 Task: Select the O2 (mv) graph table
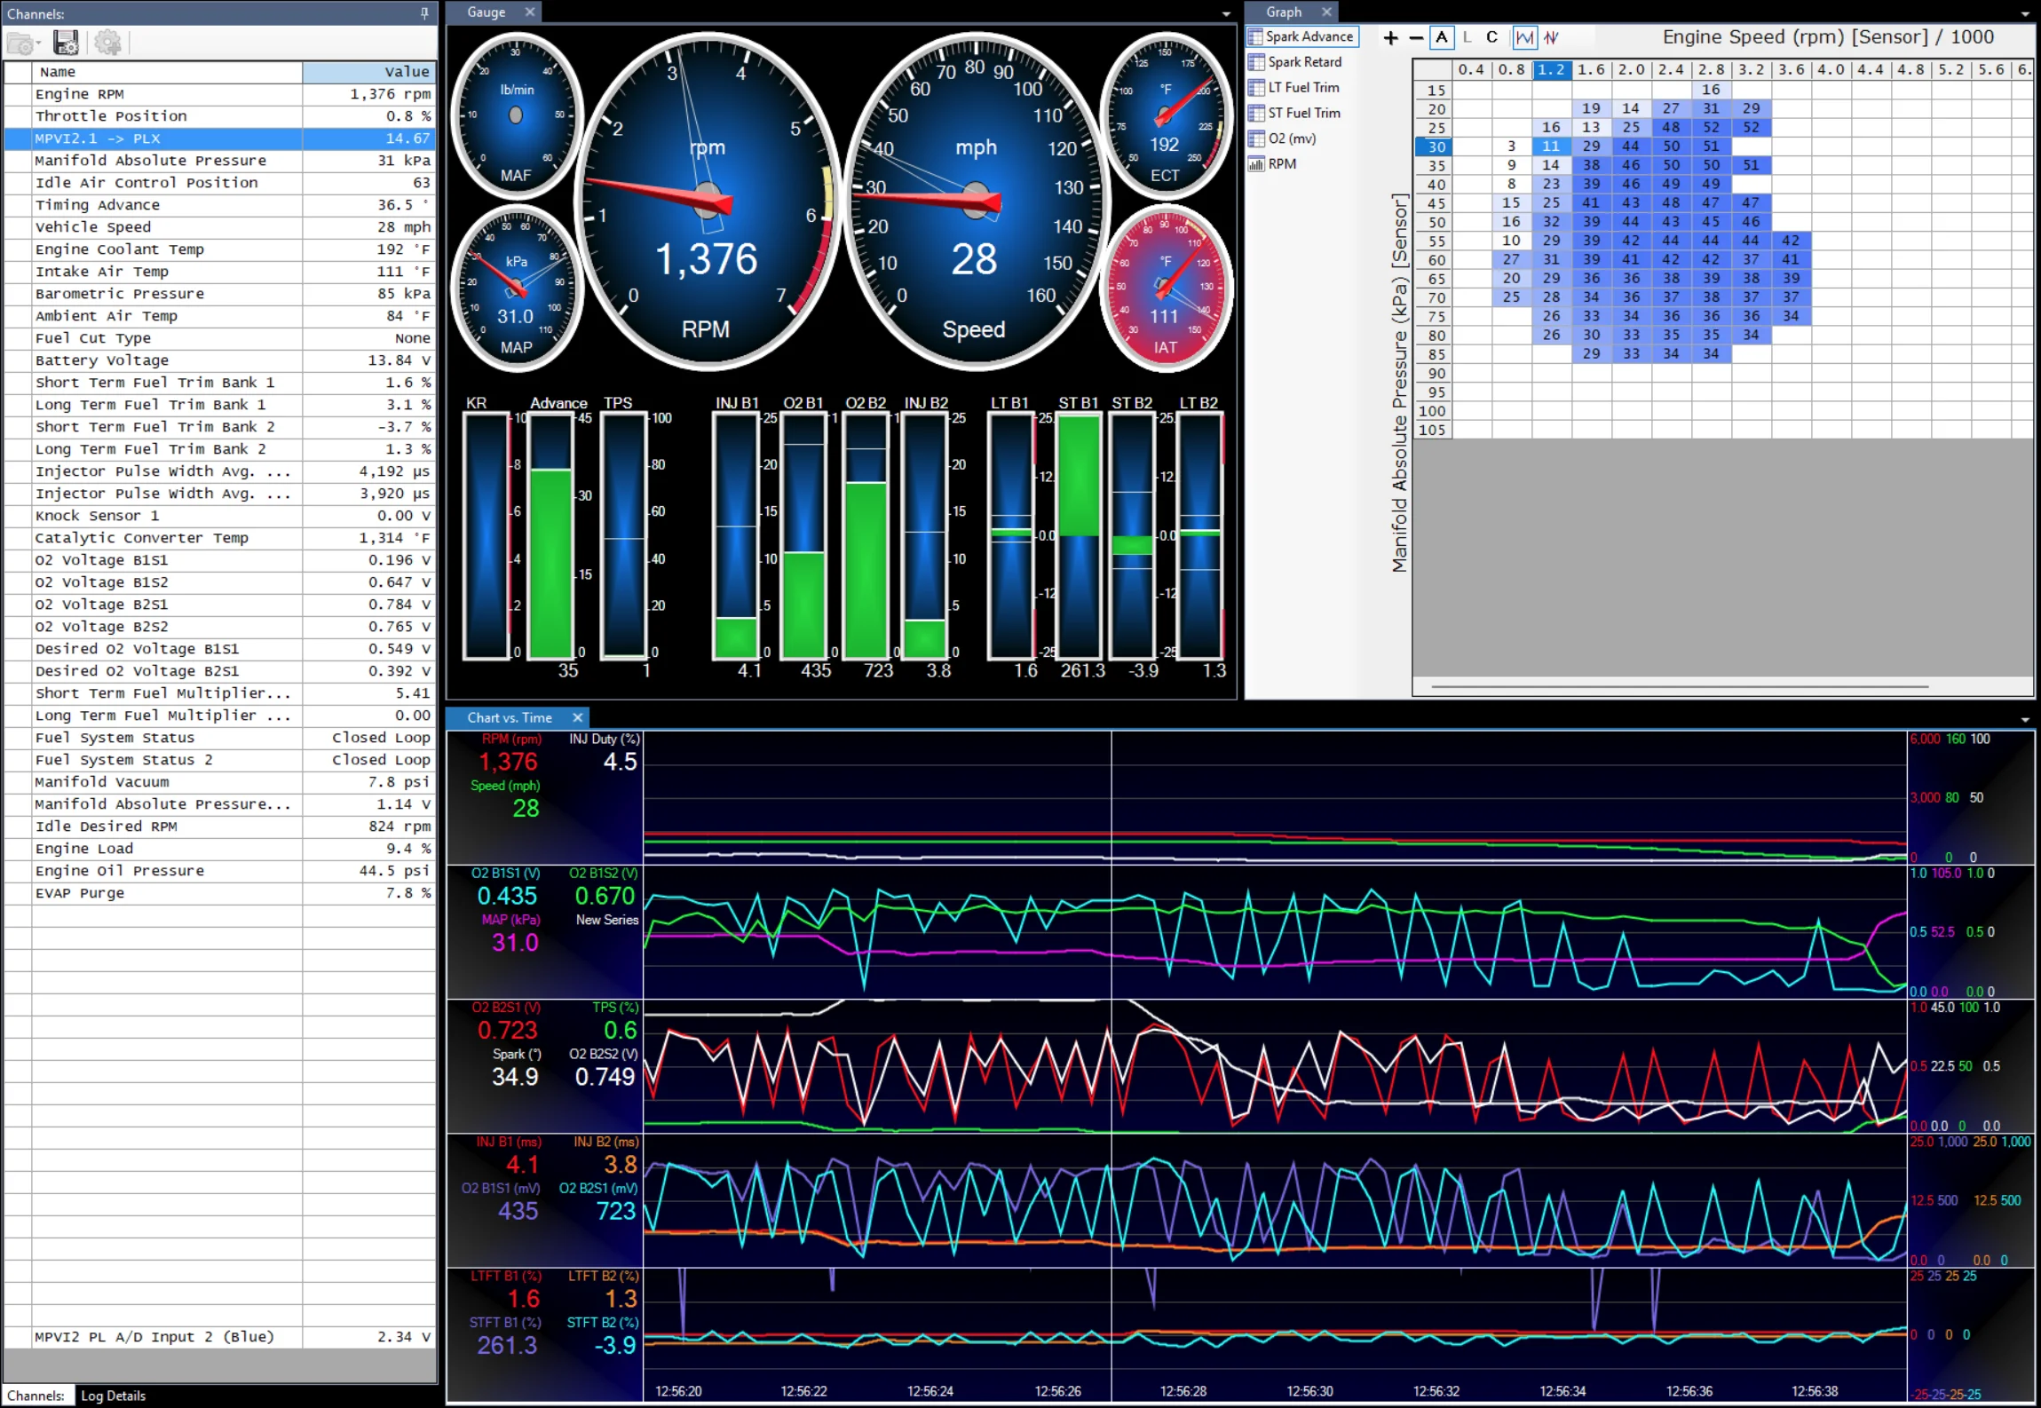click(1282, 138)
